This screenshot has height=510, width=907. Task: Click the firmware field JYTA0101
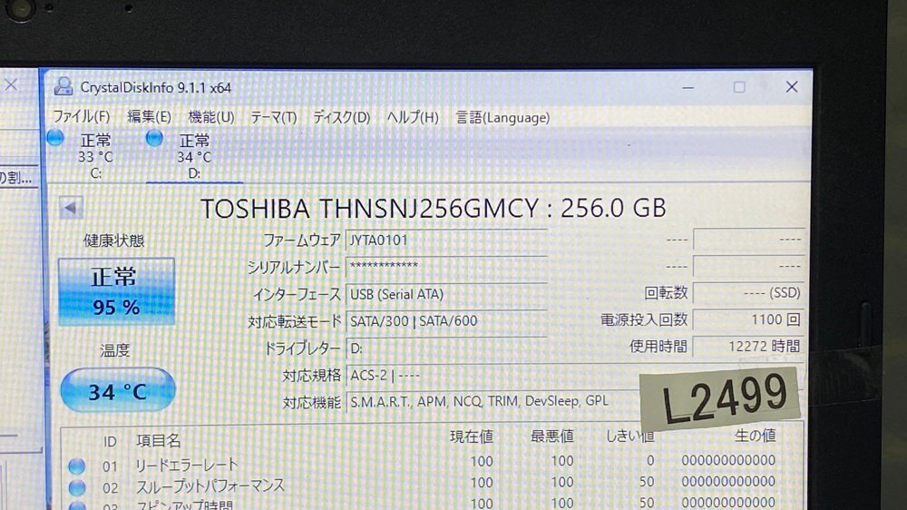[x=446, y=240]
